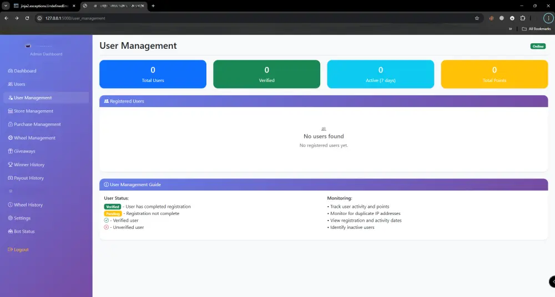Open a new browser tab
The height and width of the screenshot is (297, 555).
click(153, 6)
